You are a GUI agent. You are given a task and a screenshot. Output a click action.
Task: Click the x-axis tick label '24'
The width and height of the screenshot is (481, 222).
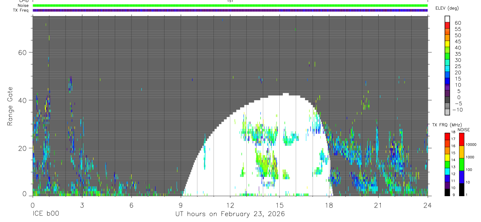(427, 205)
